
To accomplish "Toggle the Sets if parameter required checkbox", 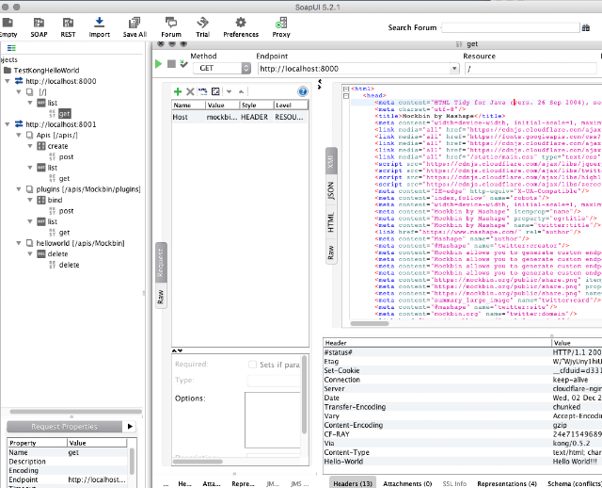I will [252, 365].
